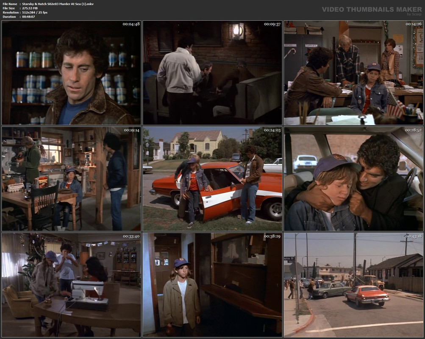
Task: Select the thumbnail at timestamp 00:24:03
Action: (x=213, y=179)
